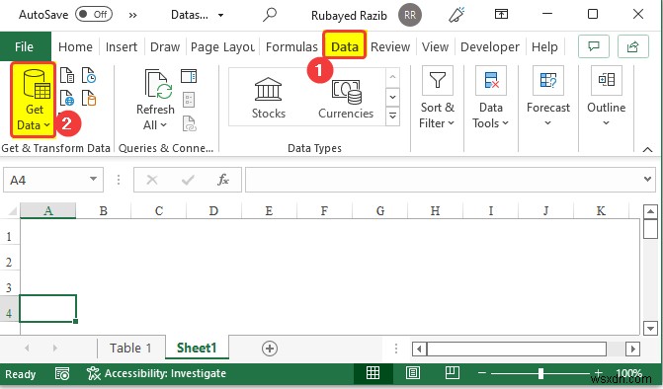This screenshot has width=663, height=389.
Task: Switch to the Draw tab
Action: (165, 46)
